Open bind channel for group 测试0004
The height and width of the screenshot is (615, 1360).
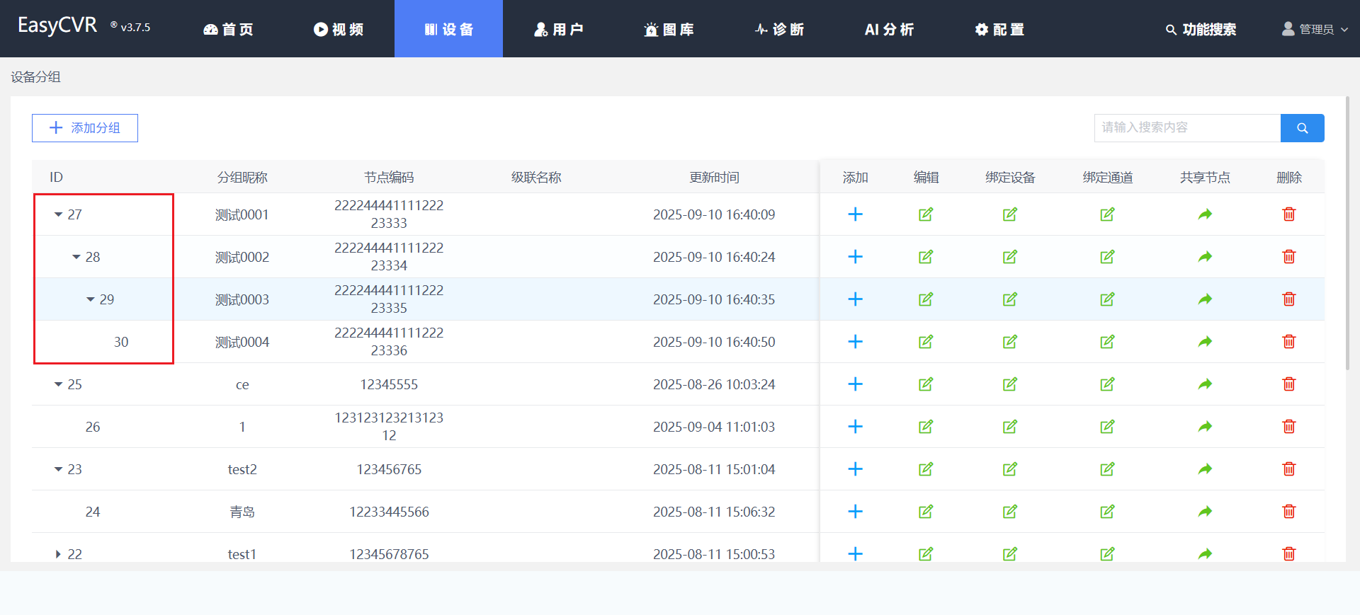(1107, 342)
